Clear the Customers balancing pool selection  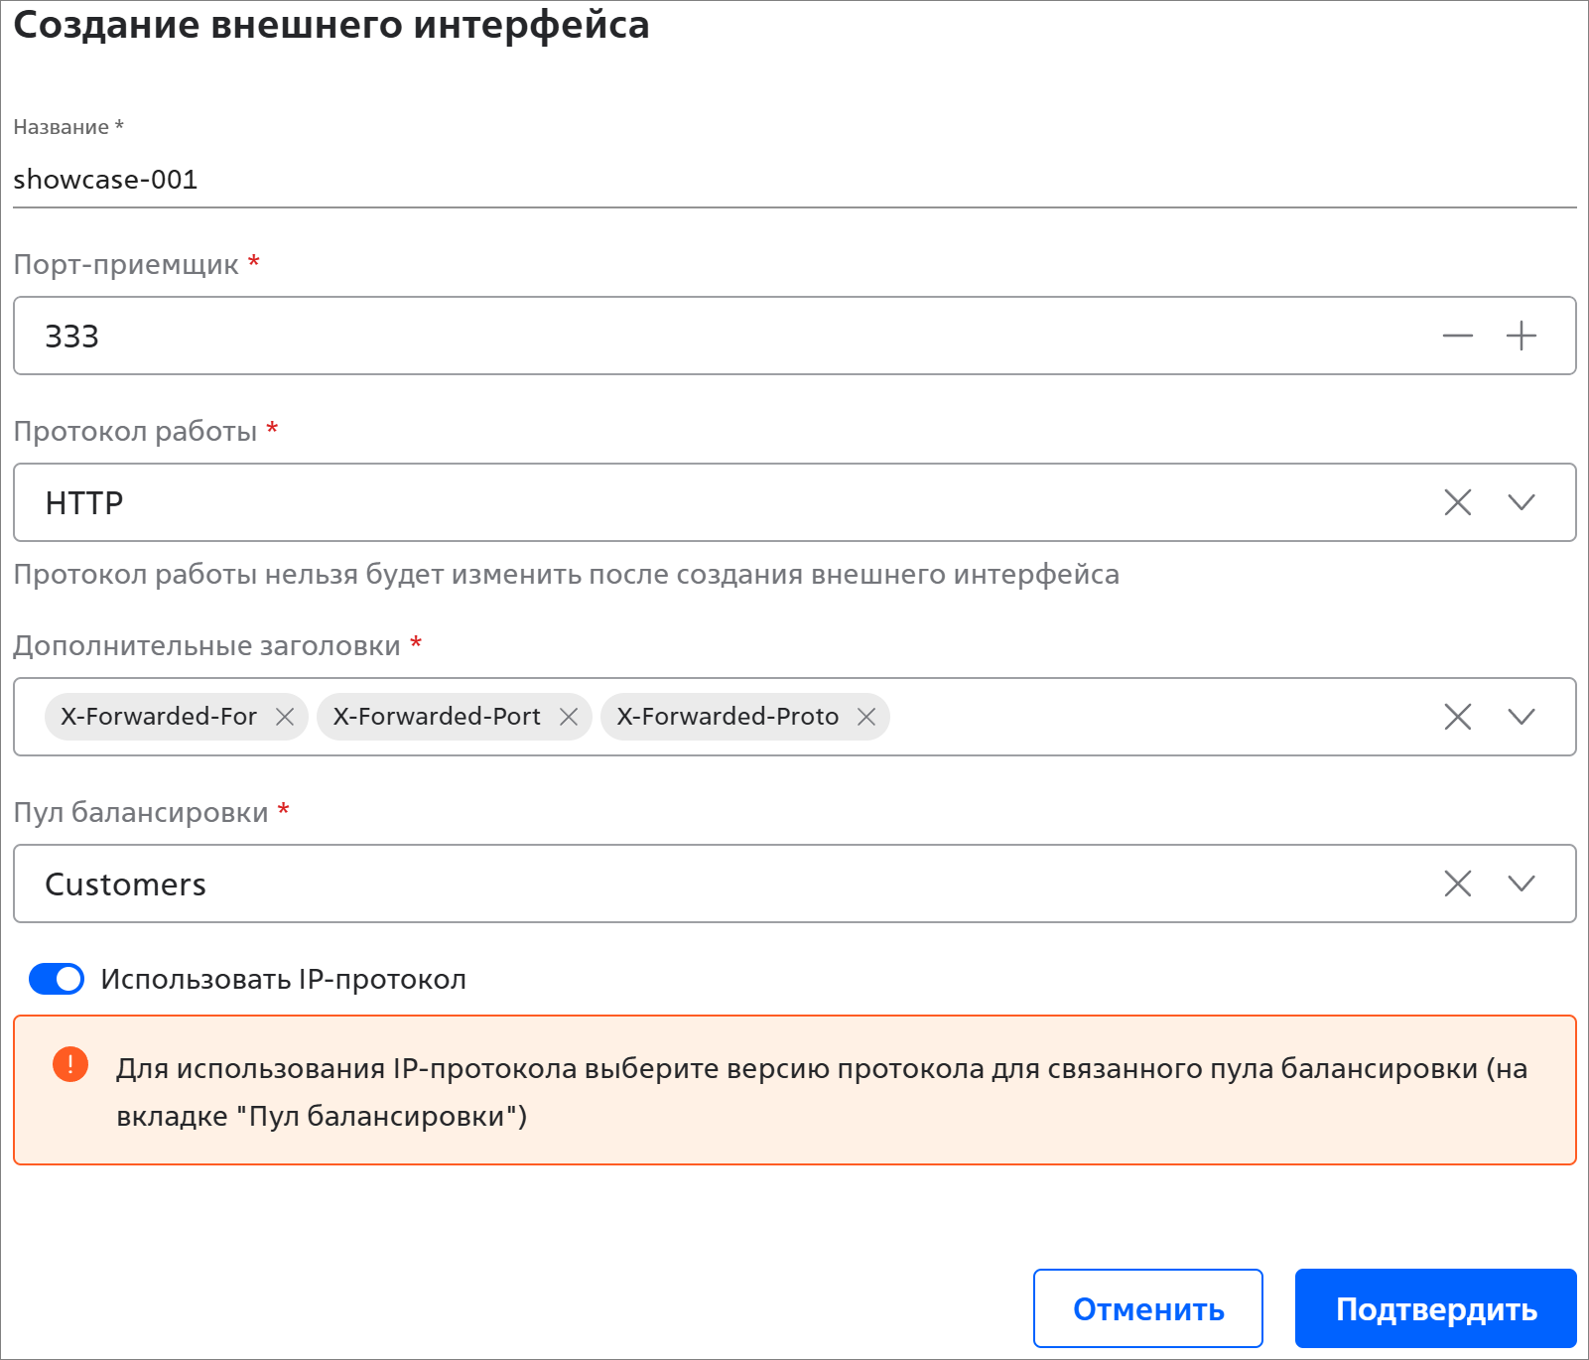click(1457, 884)
